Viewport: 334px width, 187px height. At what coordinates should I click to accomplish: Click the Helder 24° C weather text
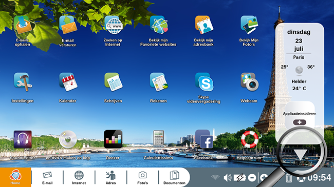299,85
